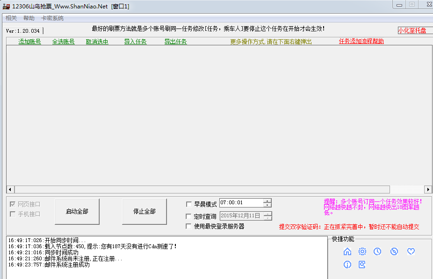Click the 取消选中 link
433x279 pixels.
click(97, 42)
